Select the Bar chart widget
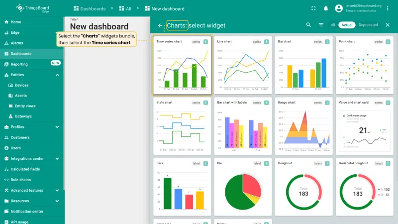 click(x=303, y=65)
